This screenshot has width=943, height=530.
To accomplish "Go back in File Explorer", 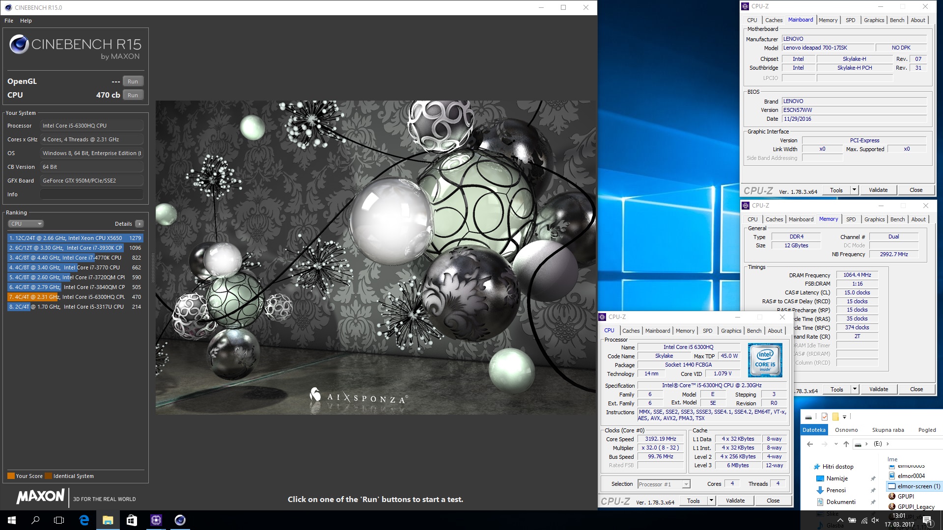I will click(810, 444).
